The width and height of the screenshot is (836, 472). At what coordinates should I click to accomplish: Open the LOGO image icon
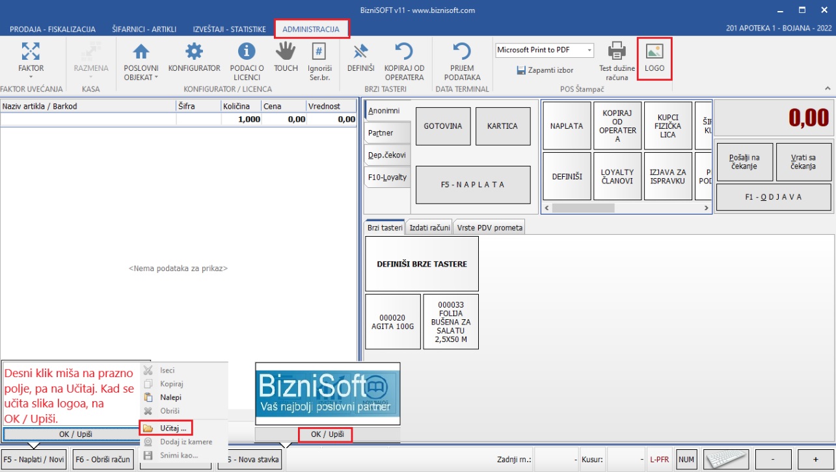click(654, 52)
